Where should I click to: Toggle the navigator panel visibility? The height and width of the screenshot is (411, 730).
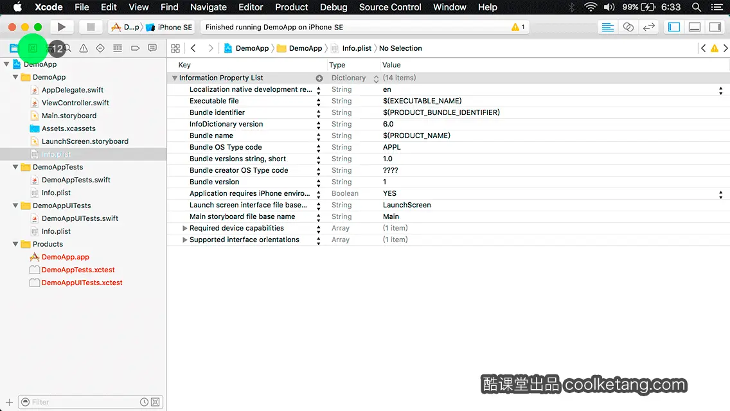673,27
